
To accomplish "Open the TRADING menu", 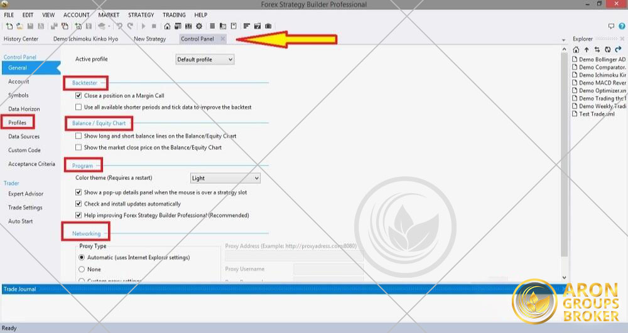I will tap(174, 15).
